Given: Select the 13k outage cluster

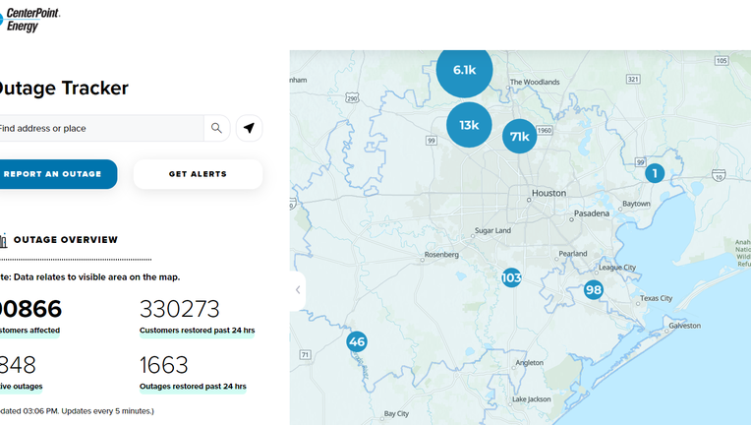Looking at the screenshot, I should click(x=469, y=125).
